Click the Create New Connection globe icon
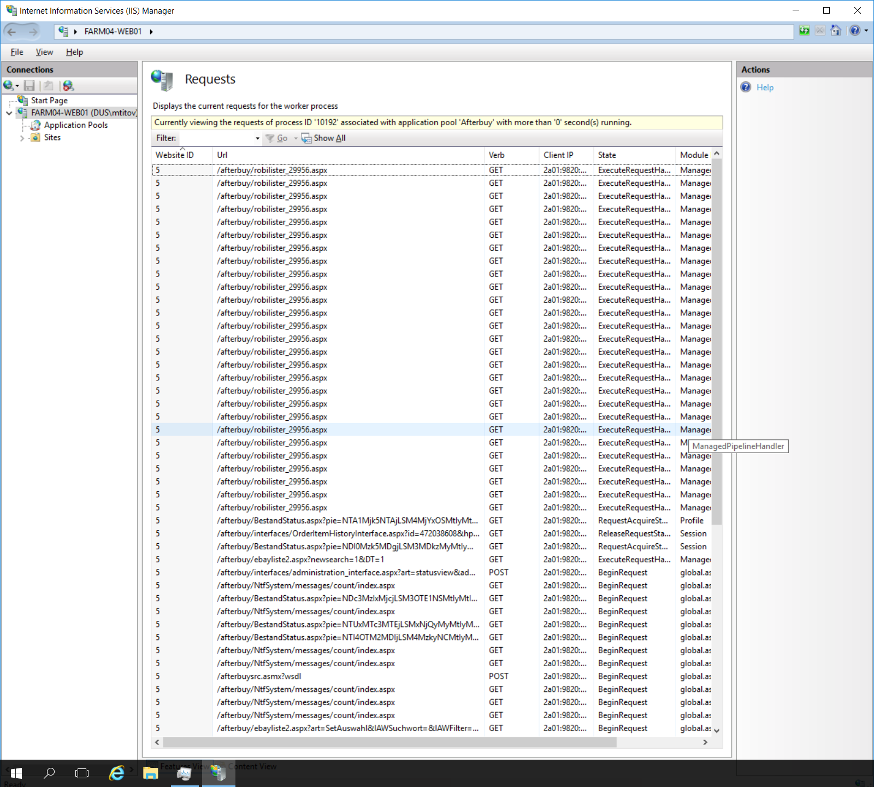This screenshot has height=787, width=874. 9,85
